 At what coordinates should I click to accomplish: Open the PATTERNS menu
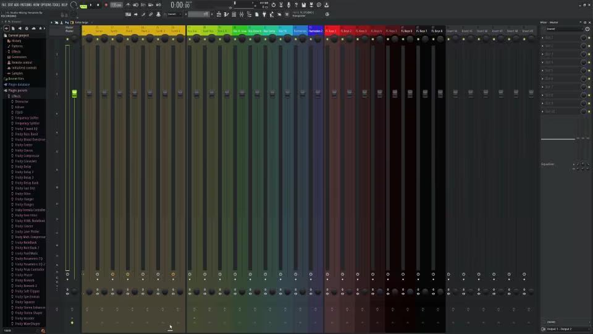(x=26, y=5)
